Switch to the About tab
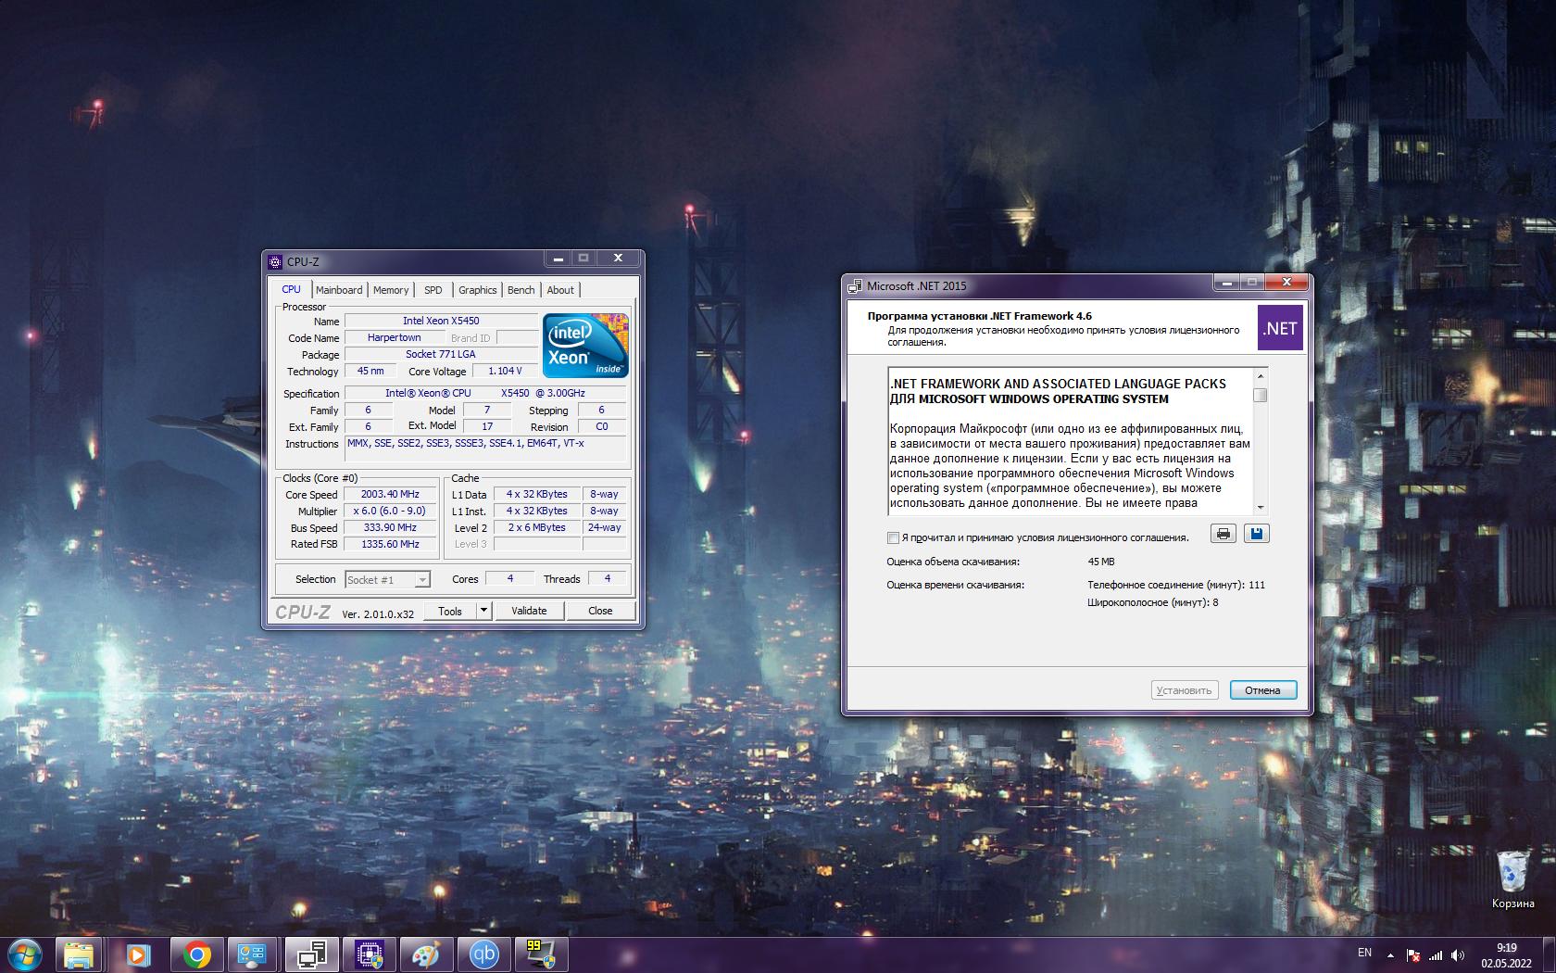The width and height of the screenshot is (1556, 973). pyautogui.click(x=560, y=290)
